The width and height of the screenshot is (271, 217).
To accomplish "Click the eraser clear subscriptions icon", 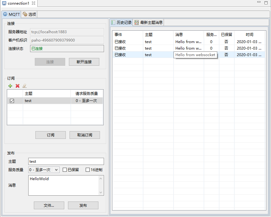I will [25, 86].
